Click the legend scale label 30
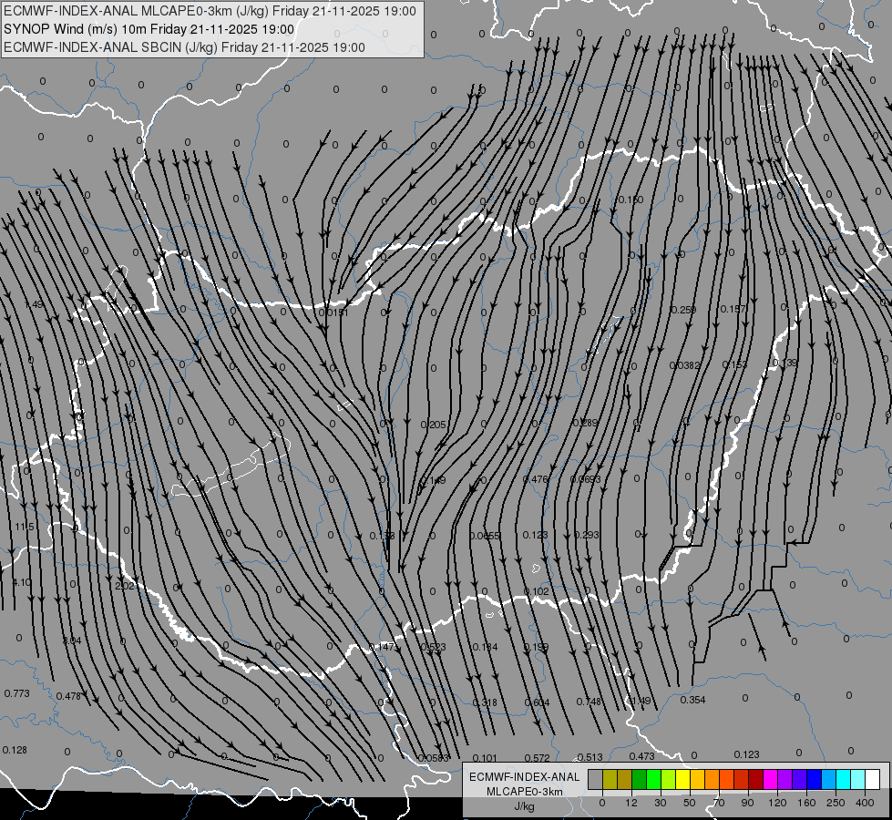 tap(660, 803)
